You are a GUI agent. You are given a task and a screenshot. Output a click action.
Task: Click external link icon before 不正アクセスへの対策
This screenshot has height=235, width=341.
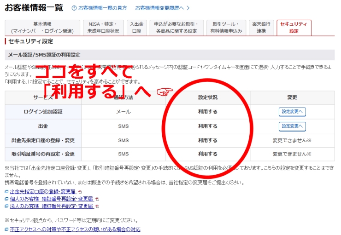(6, 229)
